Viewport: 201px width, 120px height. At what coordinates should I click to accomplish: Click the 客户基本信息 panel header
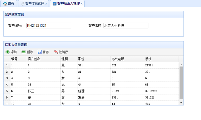pyautogui.click(x=94, y=14)
